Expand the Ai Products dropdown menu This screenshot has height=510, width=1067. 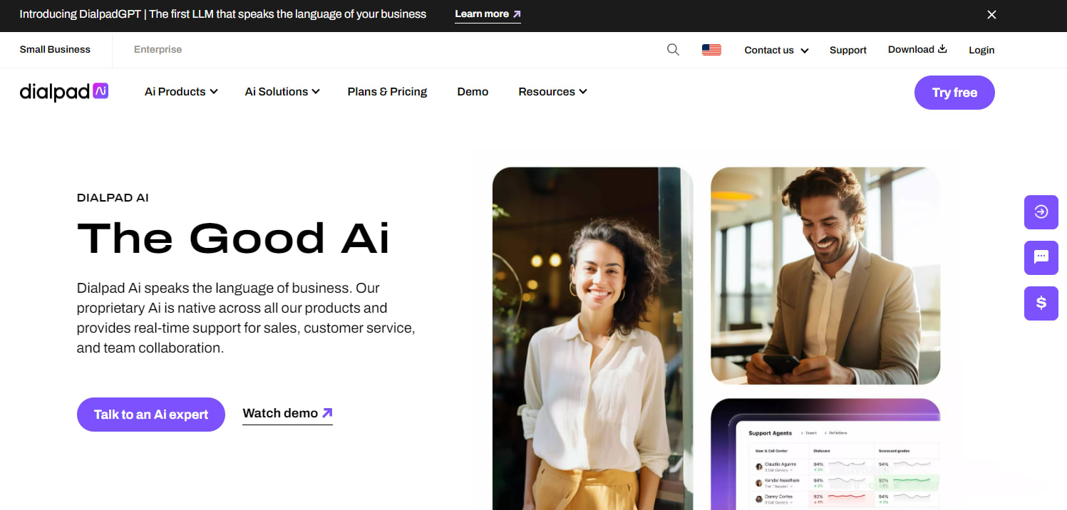(x=181, y=92)
